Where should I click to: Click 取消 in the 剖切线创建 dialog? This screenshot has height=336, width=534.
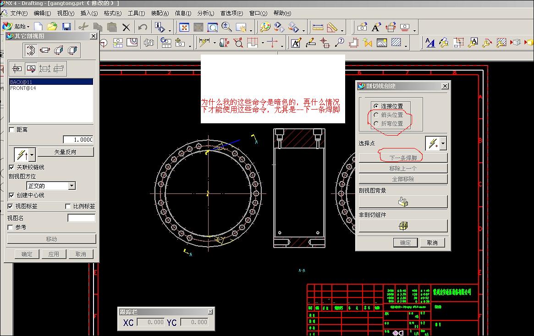[432, 243]
